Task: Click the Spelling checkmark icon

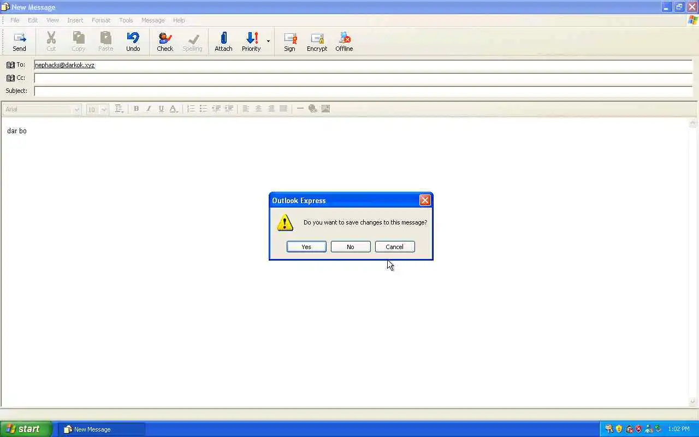Action: click(192, 38)
